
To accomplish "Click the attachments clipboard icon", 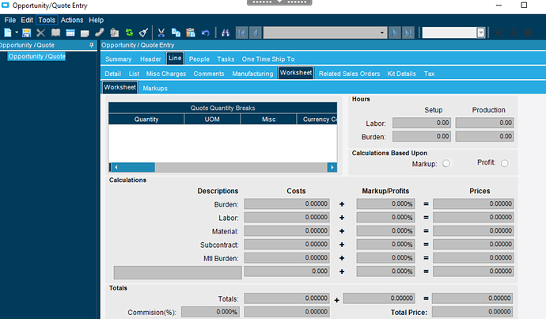I will pyautogui.click(x=114, y=32).
